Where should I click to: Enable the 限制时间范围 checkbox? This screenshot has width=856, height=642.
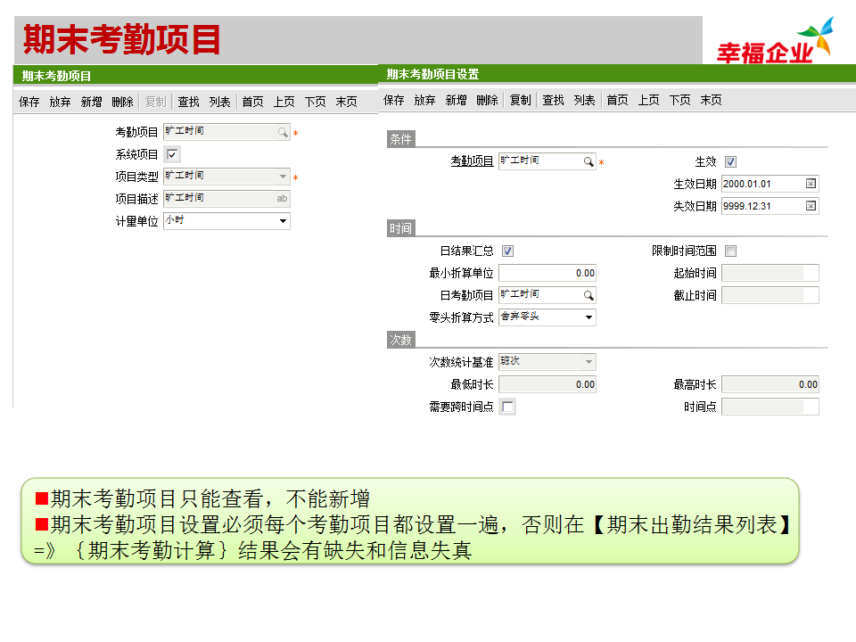click(x=730, y=251)
